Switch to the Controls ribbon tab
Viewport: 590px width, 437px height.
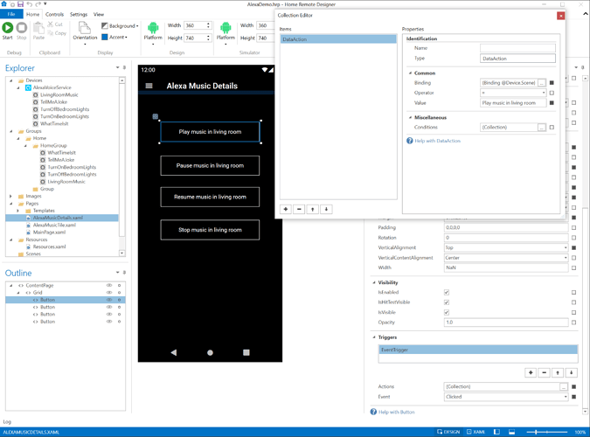[54, 14]
